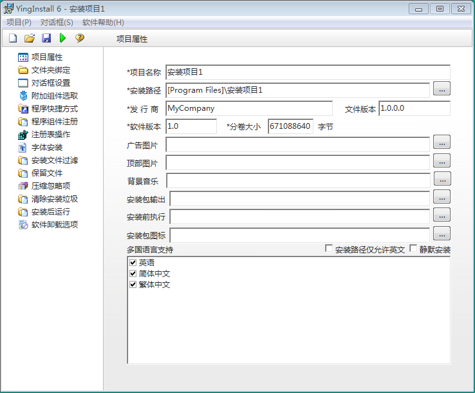Open the 软件帮助(H) menu
This screenshot has height=393, width=475.
click(103, 22)
